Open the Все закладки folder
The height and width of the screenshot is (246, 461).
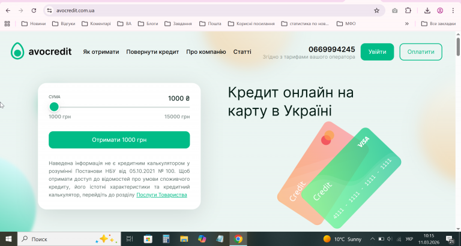pos(438,24)
